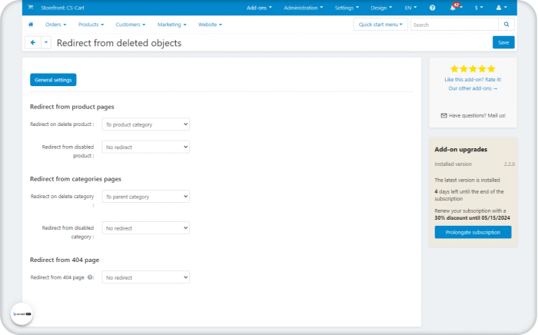Open the Orders menu

[55, 25]
